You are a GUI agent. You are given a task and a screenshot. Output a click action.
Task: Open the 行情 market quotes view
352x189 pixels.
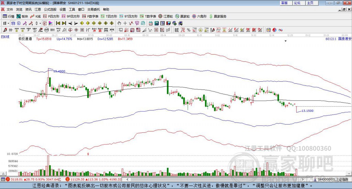9,16
